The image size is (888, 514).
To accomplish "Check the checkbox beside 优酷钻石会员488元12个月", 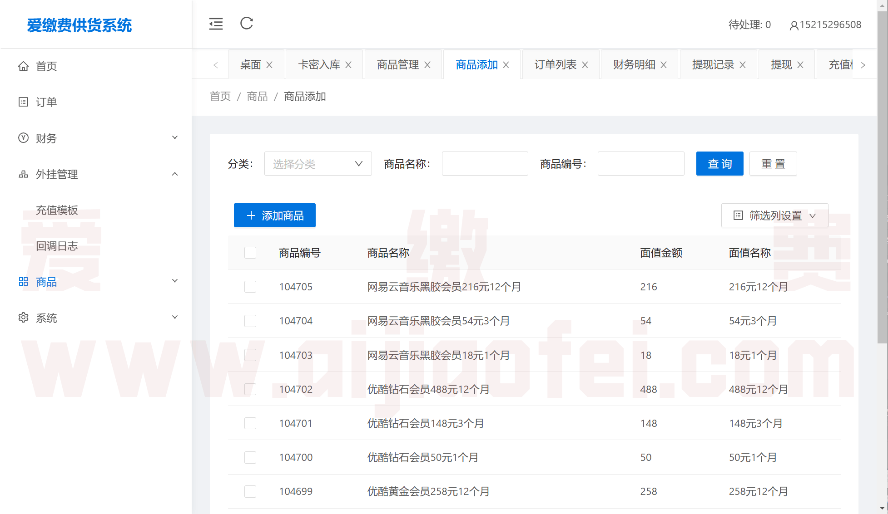I will coord(250,389).
